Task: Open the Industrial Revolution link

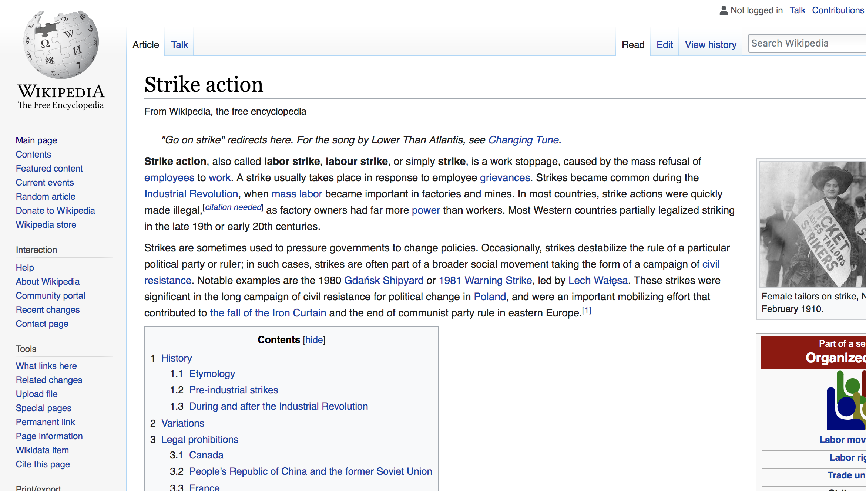Action: click(191, 194)
